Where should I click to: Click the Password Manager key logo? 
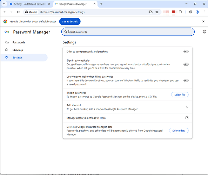coord(7,32)
